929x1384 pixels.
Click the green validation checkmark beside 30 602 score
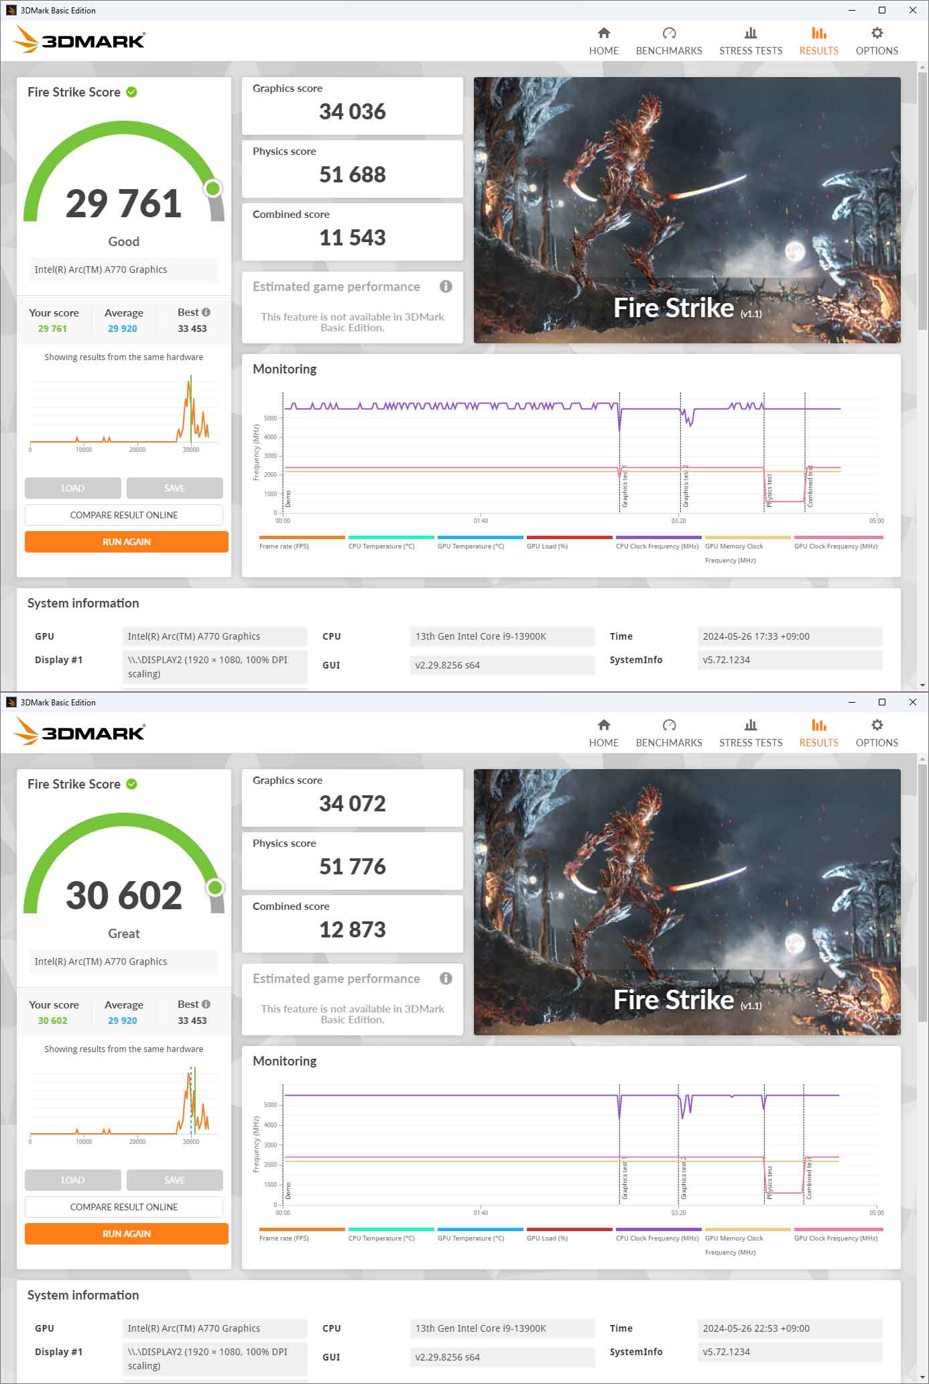point(132,784)
